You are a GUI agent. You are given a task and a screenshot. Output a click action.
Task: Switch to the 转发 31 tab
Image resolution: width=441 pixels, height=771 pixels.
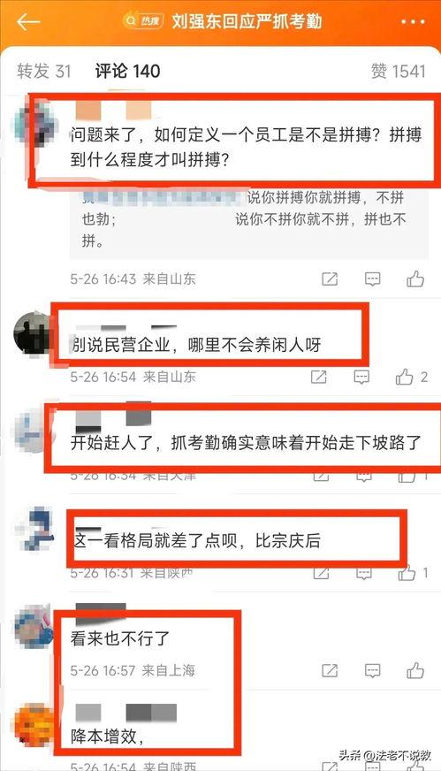tap(44, 72)
